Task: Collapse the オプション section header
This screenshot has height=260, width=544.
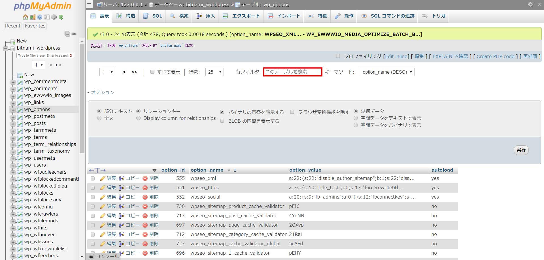Action: [101, 92]
